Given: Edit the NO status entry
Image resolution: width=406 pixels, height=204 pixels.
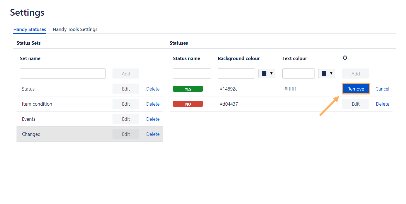Looking at the screenshot, I should pyautogui.click(x=355, y=104).
